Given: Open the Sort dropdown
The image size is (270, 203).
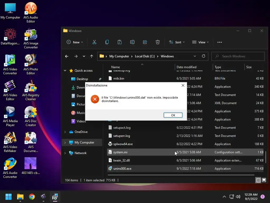Looking at the screenshot, I should tap(177, 42).
